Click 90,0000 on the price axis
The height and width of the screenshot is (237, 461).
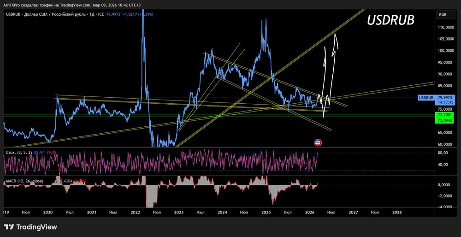tap(445, 74)
